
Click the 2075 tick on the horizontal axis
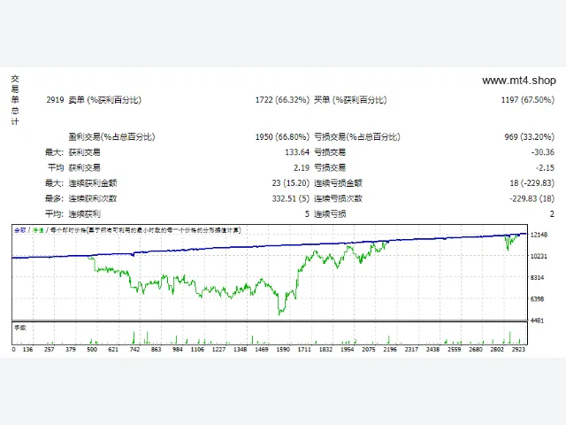pos(369,349)
